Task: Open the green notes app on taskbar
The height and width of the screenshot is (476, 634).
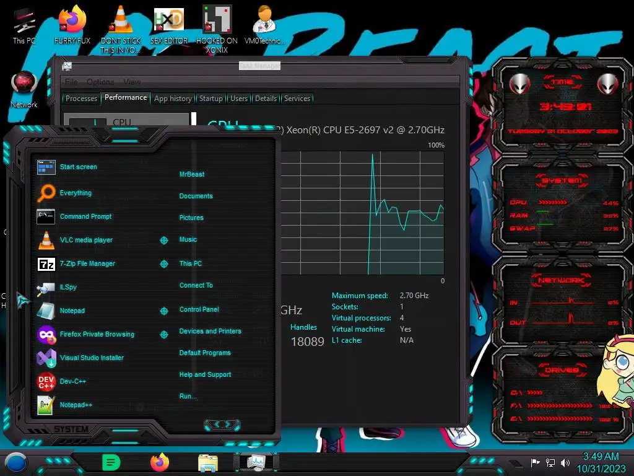Action: [111, 462]
